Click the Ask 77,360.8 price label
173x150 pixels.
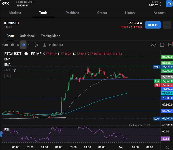pyautogui.click(x=163, y=81)
